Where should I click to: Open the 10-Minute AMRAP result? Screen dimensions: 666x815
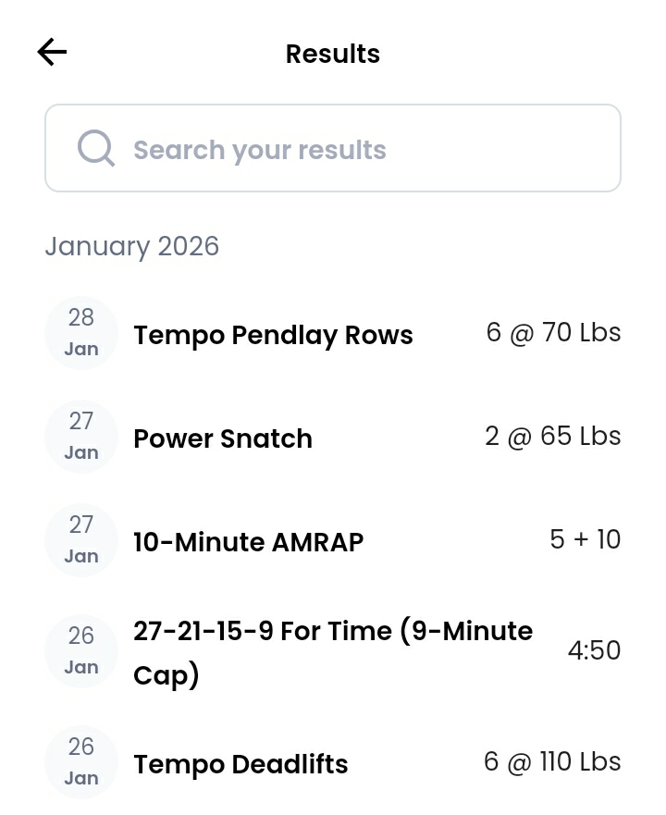pyautogui.click(x=248, y=542)
